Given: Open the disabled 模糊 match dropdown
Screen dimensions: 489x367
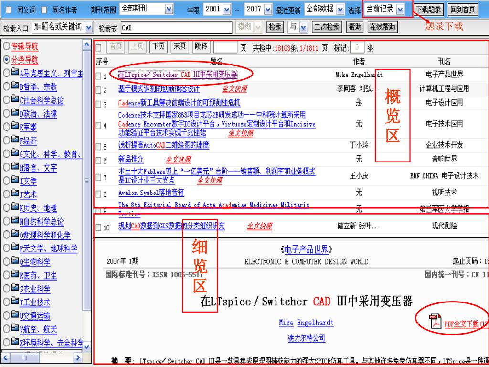Looking at the screenshot, I should coord(258,27).
